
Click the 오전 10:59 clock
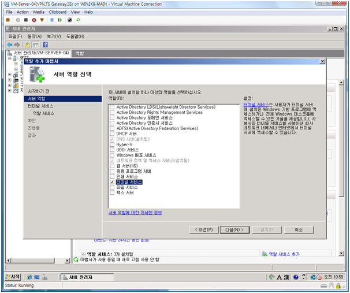333,277
